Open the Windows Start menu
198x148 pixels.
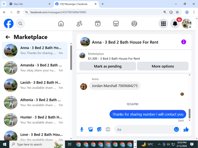[x=5, y=144]
